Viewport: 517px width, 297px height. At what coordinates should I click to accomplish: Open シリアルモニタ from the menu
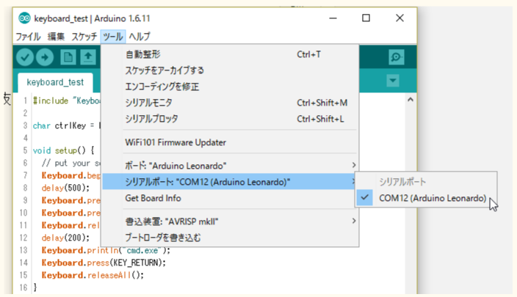230,103
